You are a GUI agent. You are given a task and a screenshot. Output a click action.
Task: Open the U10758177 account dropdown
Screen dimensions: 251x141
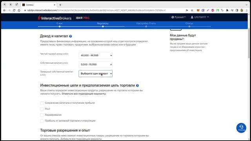click(200, 17)
